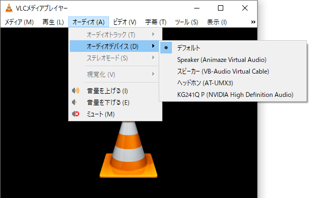Maximize the VLC window

[x=221, y=8]
